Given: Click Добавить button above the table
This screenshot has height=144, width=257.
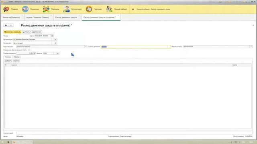Looking at the screenshot, I should tap(8, 61).
